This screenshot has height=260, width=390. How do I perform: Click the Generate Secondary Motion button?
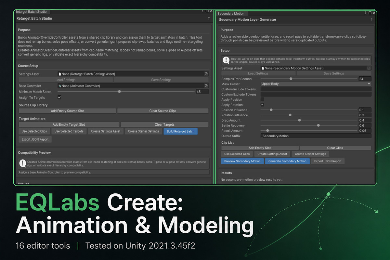point(287,161)
